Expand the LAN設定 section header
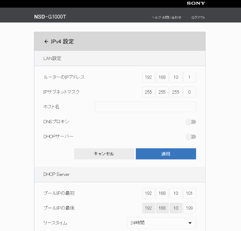The height and width of the screenshot is (231, 241). (52, 58)
